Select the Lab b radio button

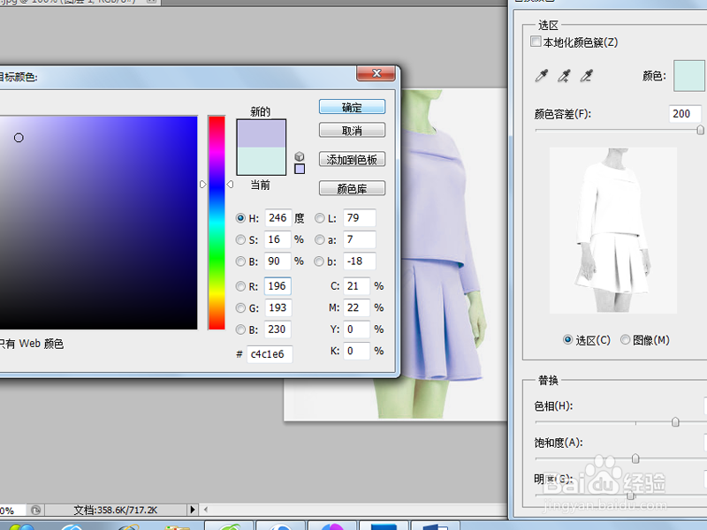tap(319, 261)
